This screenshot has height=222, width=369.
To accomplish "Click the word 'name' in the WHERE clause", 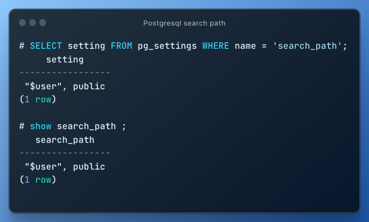I will click(245, 46).
